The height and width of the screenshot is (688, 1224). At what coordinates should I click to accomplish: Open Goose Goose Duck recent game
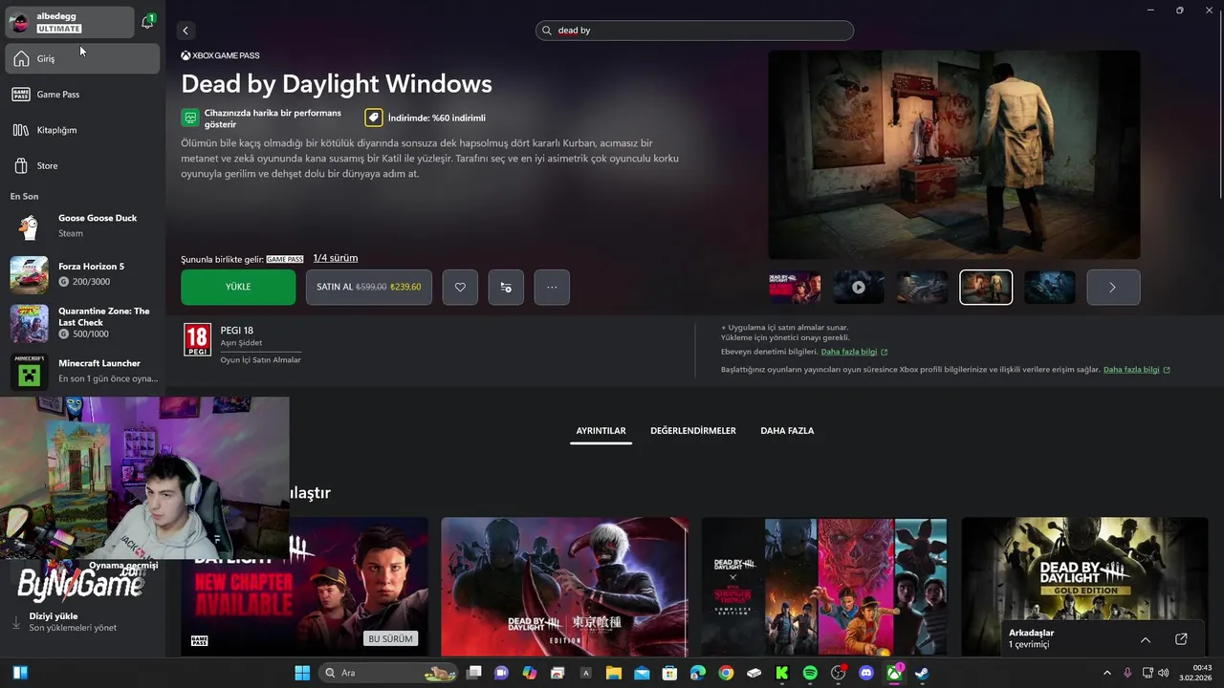click(x=82, y=226)
